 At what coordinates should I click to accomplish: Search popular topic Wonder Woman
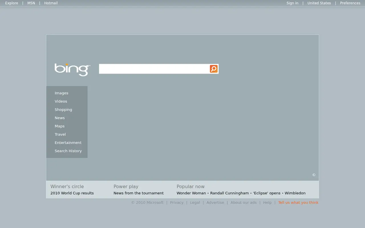pyautogui.click(x=191, y=193)
